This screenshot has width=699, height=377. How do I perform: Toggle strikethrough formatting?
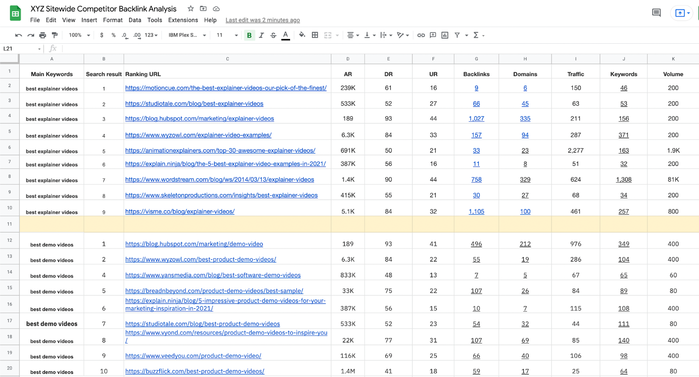coord(273,35)
